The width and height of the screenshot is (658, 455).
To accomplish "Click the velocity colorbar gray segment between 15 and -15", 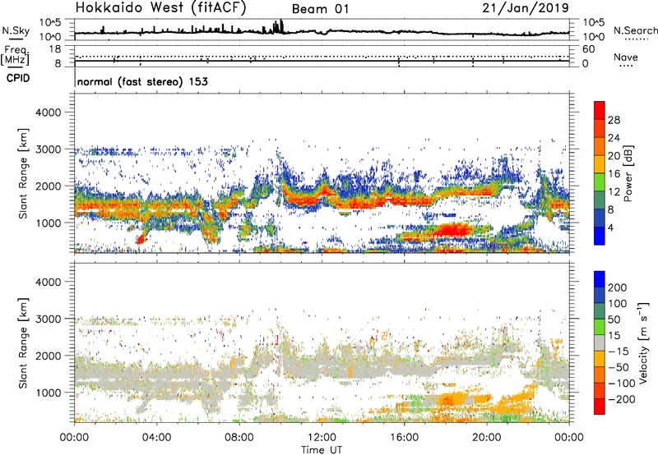I will 600,342.
